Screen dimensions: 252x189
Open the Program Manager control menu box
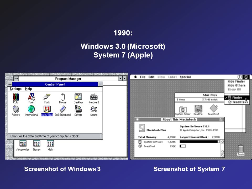16,78
